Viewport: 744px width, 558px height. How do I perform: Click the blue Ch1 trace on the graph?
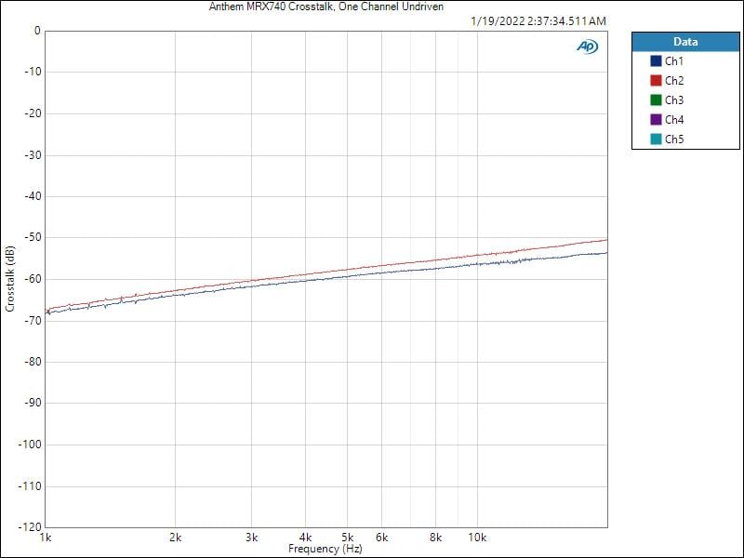[x=372, y=276]
